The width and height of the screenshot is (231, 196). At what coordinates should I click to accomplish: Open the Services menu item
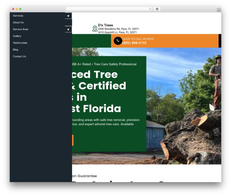18,16
